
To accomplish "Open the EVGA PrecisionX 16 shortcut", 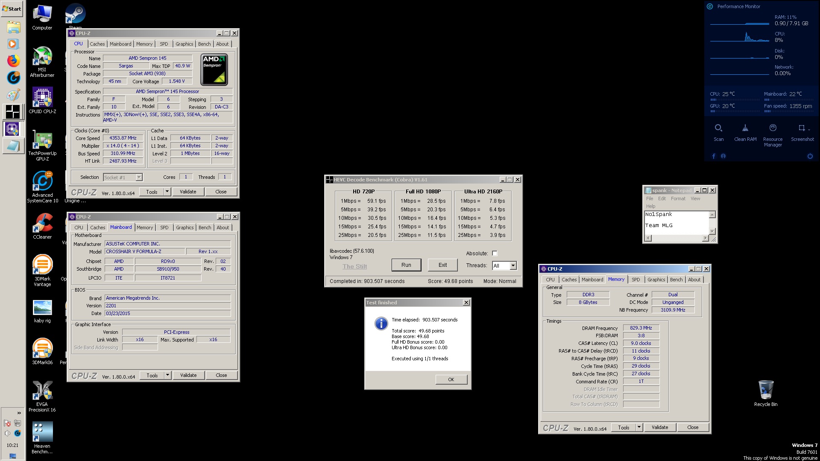I will tap(42, 396).
